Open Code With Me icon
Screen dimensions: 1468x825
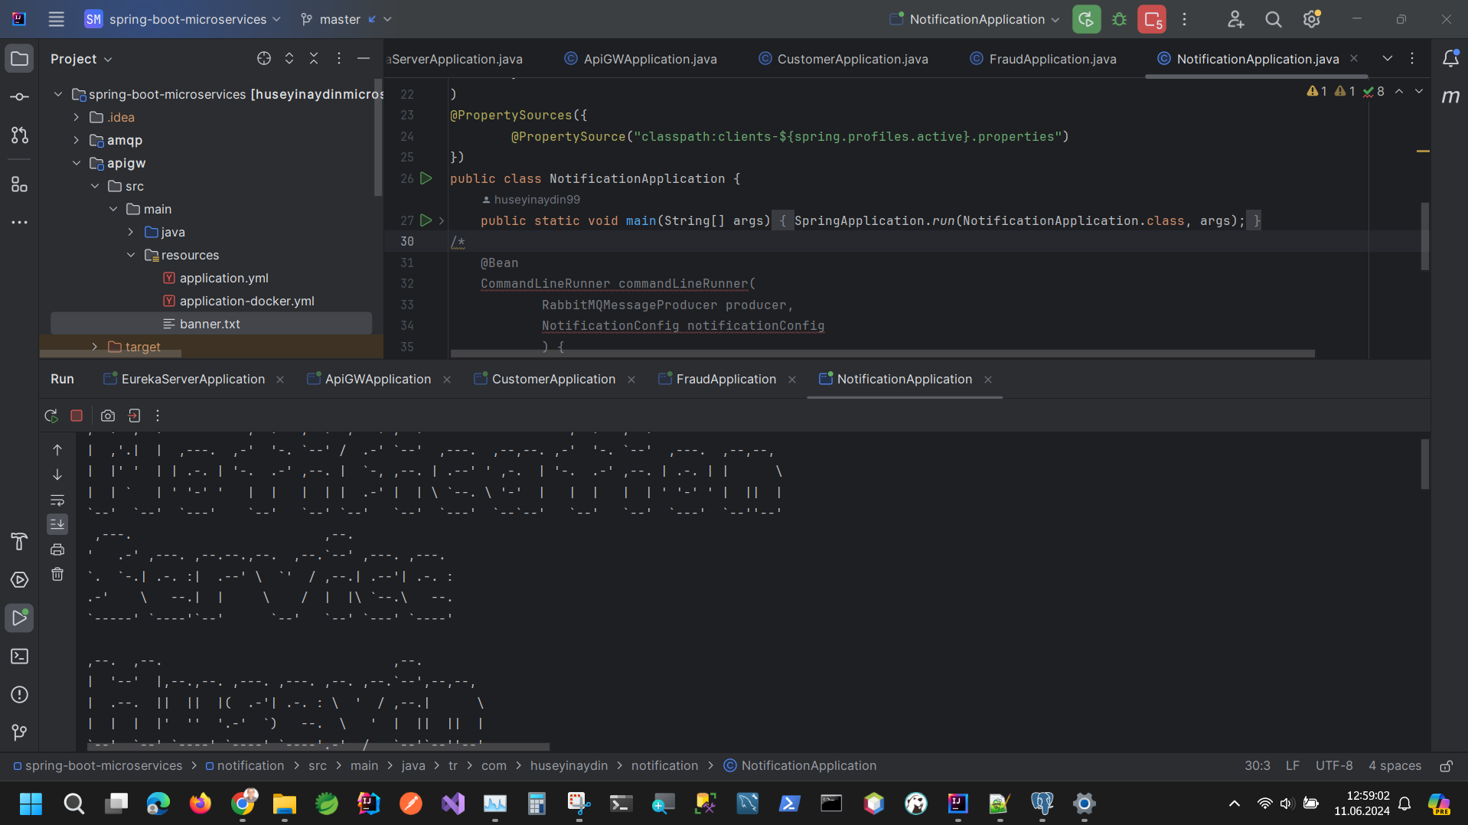click(x=1235, y=19)
